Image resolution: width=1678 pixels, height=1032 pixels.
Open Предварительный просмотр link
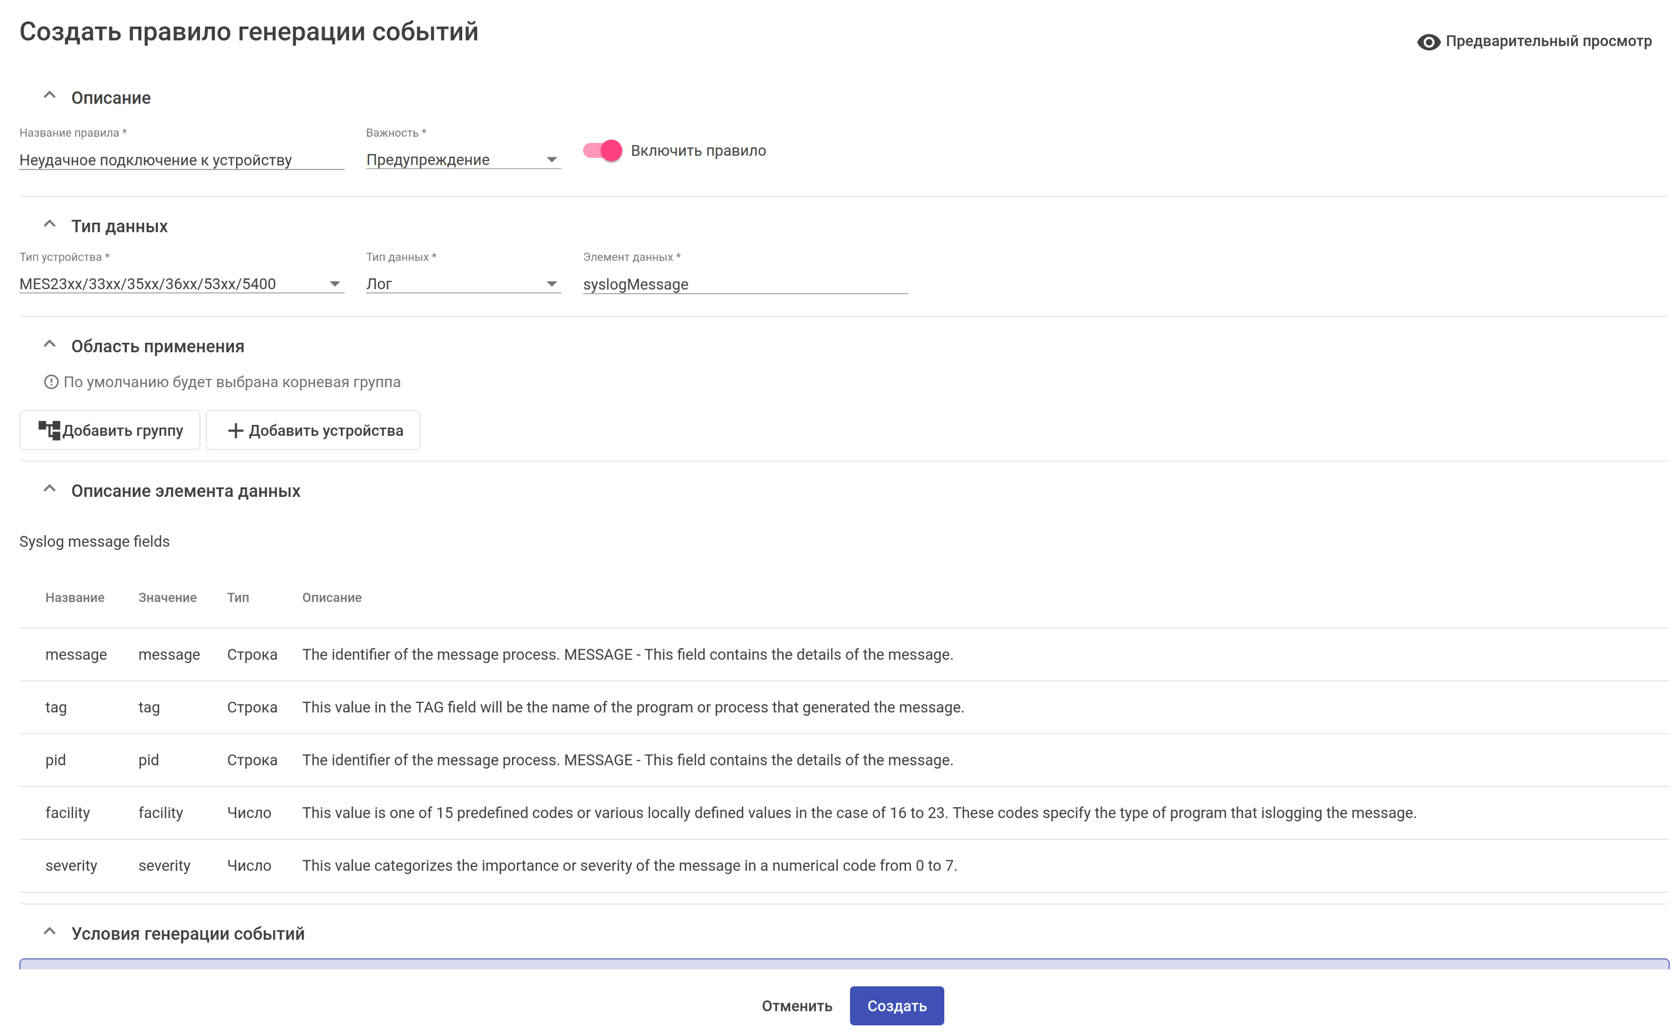(1548, 41)
